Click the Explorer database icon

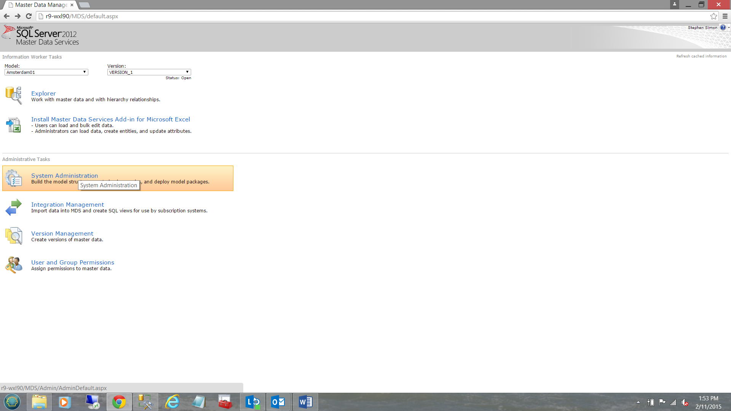pyautogui.click(x=14, y=95)
